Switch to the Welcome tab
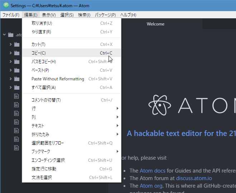This screenshot has width=236, height=193. point(155,24)
